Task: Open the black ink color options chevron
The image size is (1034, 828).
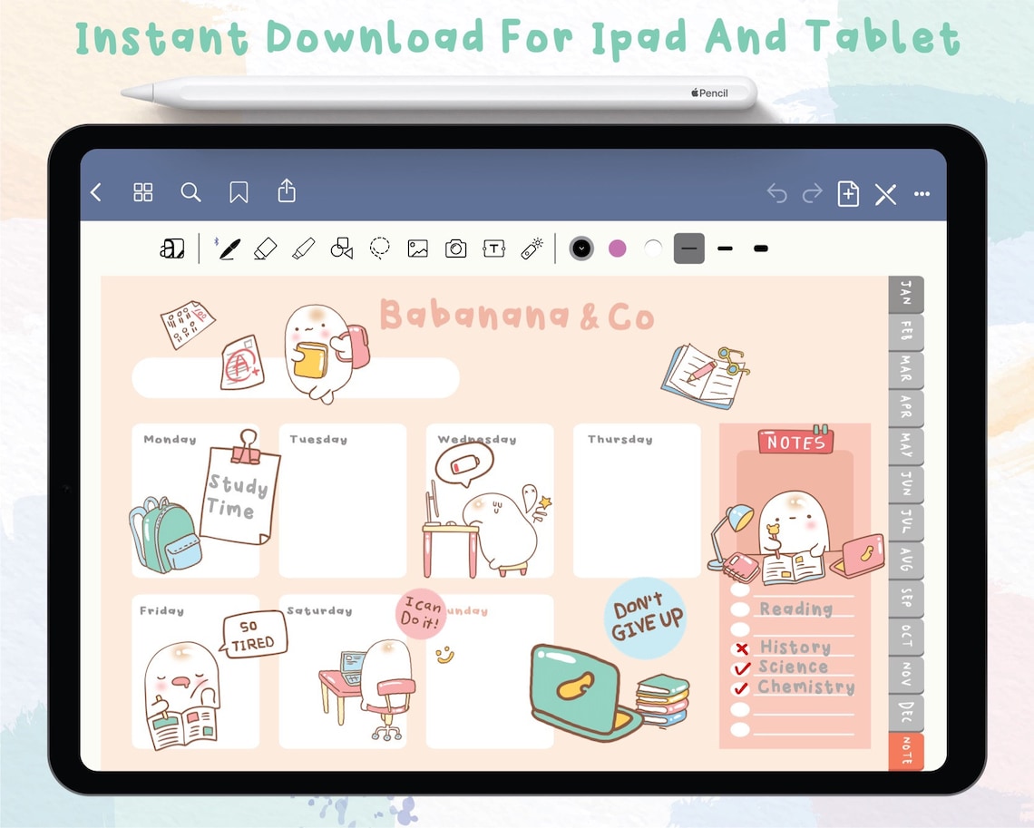Action: (x=580, y=248)
